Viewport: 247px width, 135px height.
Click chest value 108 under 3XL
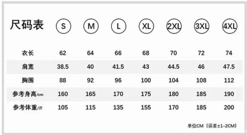pos(201,80)
